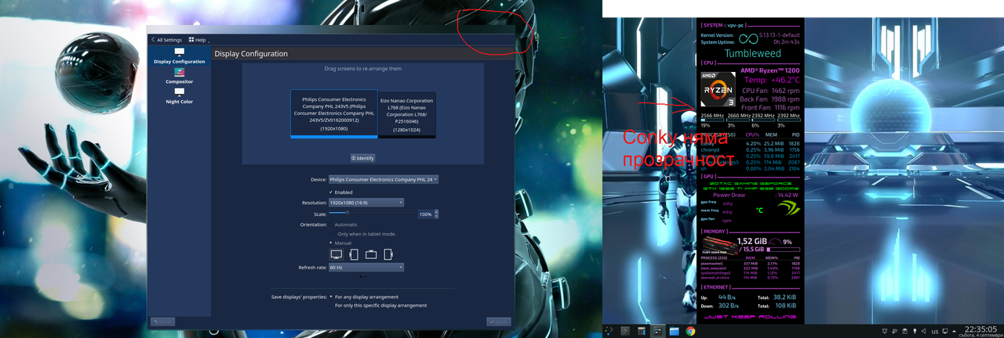Open the display tray icon

(x=945, y=331)
